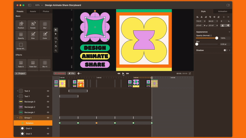Click the red Animate button
Screen dimensions: 246x138
click(x=60, y=74)
